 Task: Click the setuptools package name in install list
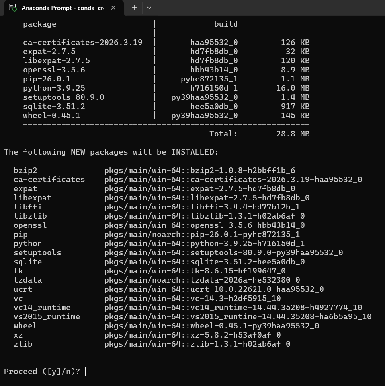[x=37, y=252]
